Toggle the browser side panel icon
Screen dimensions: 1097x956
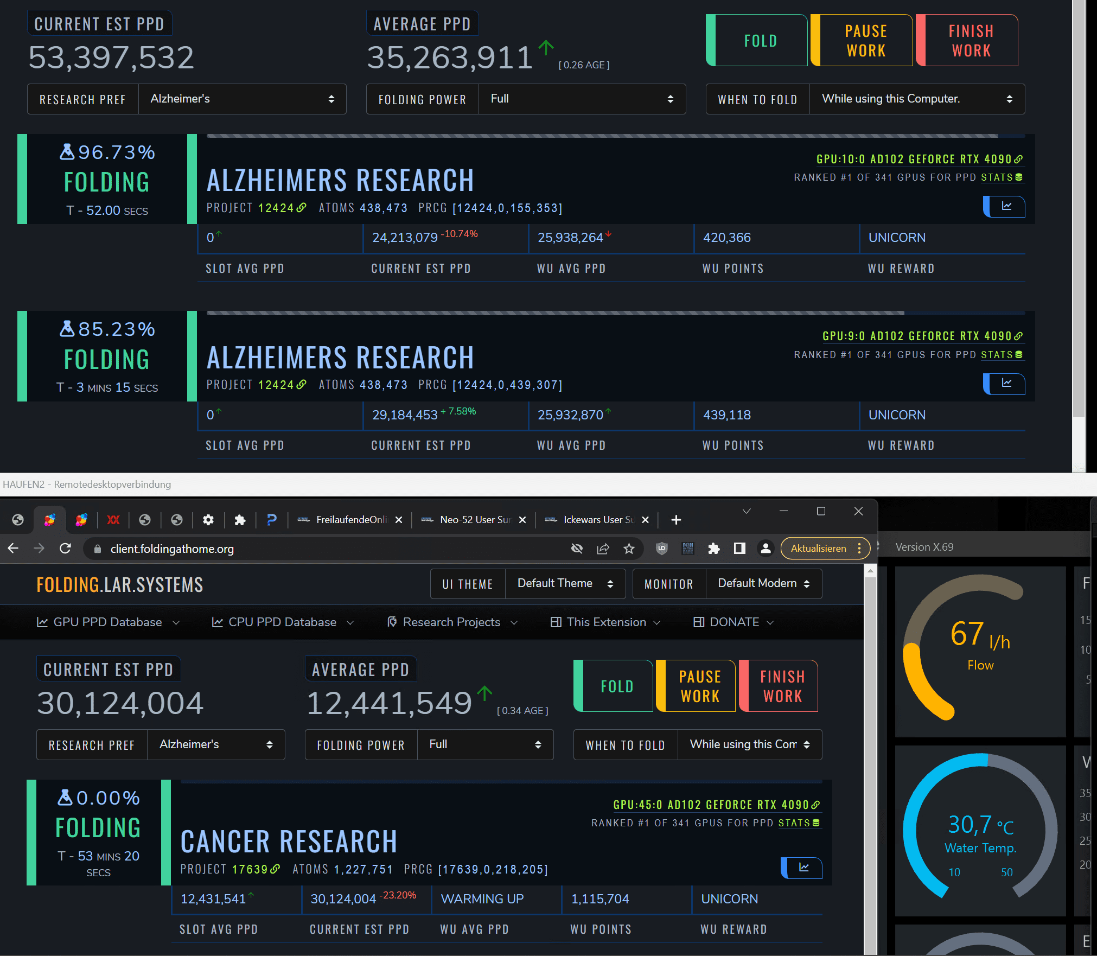pos(739,549)
